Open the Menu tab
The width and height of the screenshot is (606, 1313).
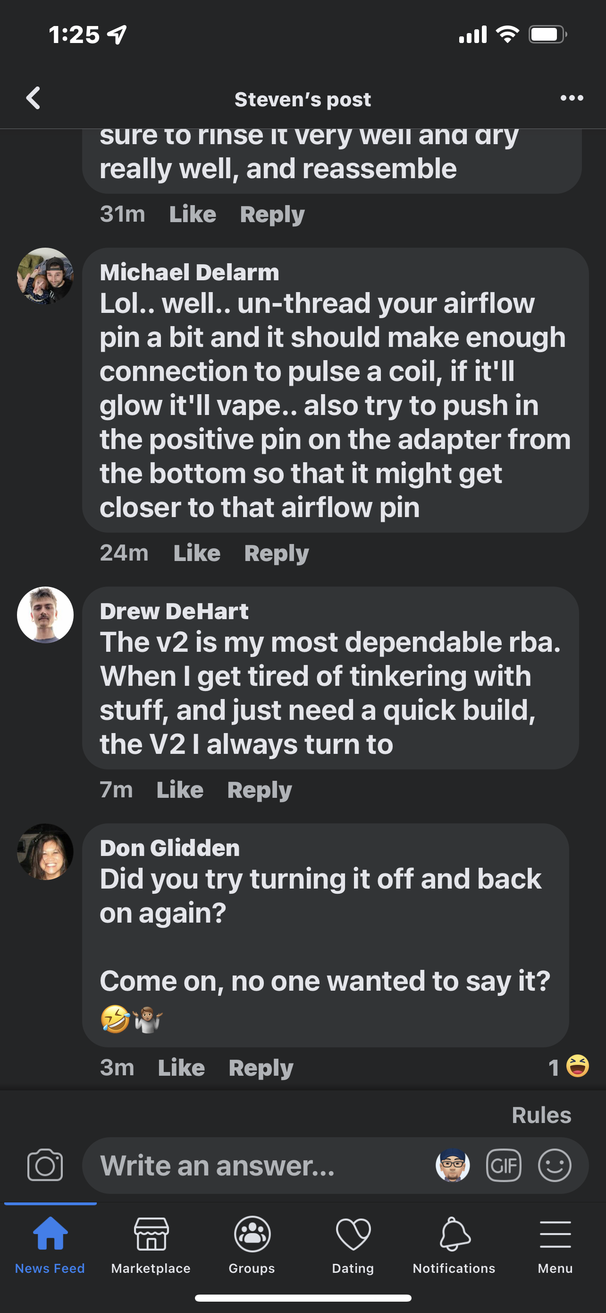(555, 1244)
